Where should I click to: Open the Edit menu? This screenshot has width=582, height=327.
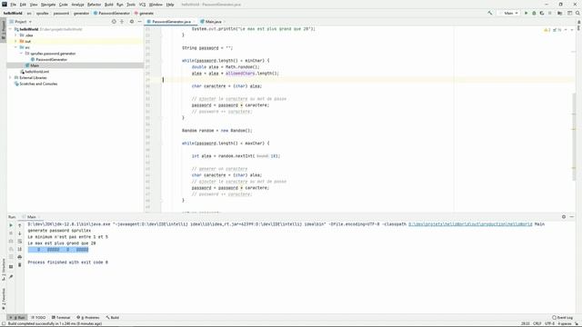[x=23, y=5]
